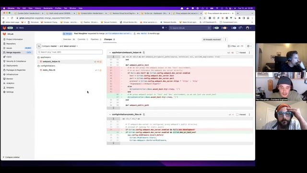Open diff settings gear dropdown
Viewport: 307px width, 173px height.
249,46
